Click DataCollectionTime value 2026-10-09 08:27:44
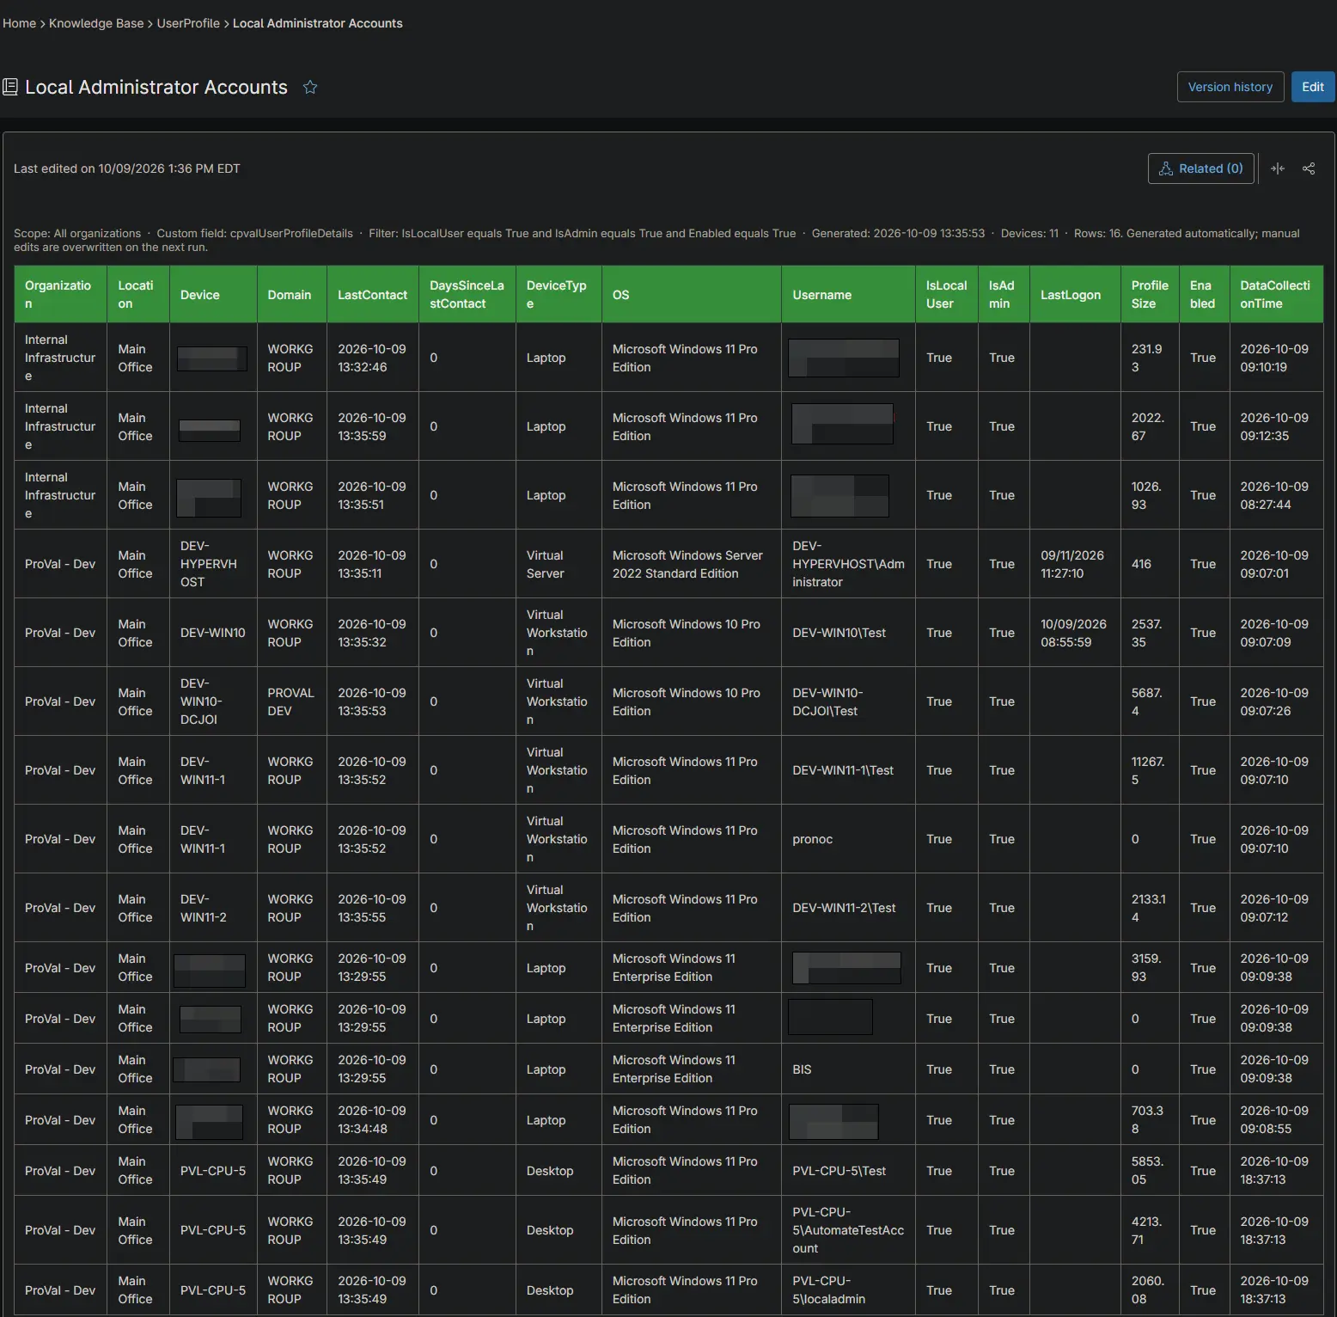 pyautogui.click(x=1276, y=495)
